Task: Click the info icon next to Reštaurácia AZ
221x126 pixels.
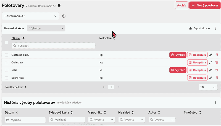Action: click(x=59, y=5)
